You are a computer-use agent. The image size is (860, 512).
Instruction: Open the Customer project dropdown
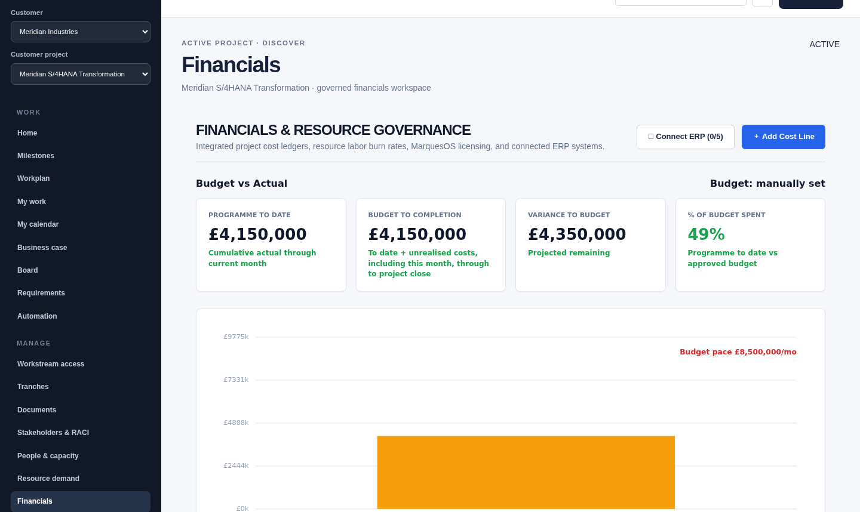(81, 74)
